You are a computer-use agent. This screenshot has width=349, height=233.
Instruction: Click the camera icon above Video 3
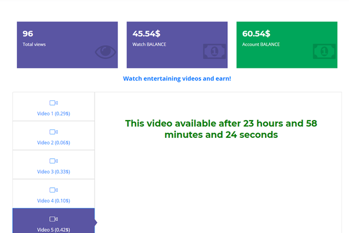point(53,161)
